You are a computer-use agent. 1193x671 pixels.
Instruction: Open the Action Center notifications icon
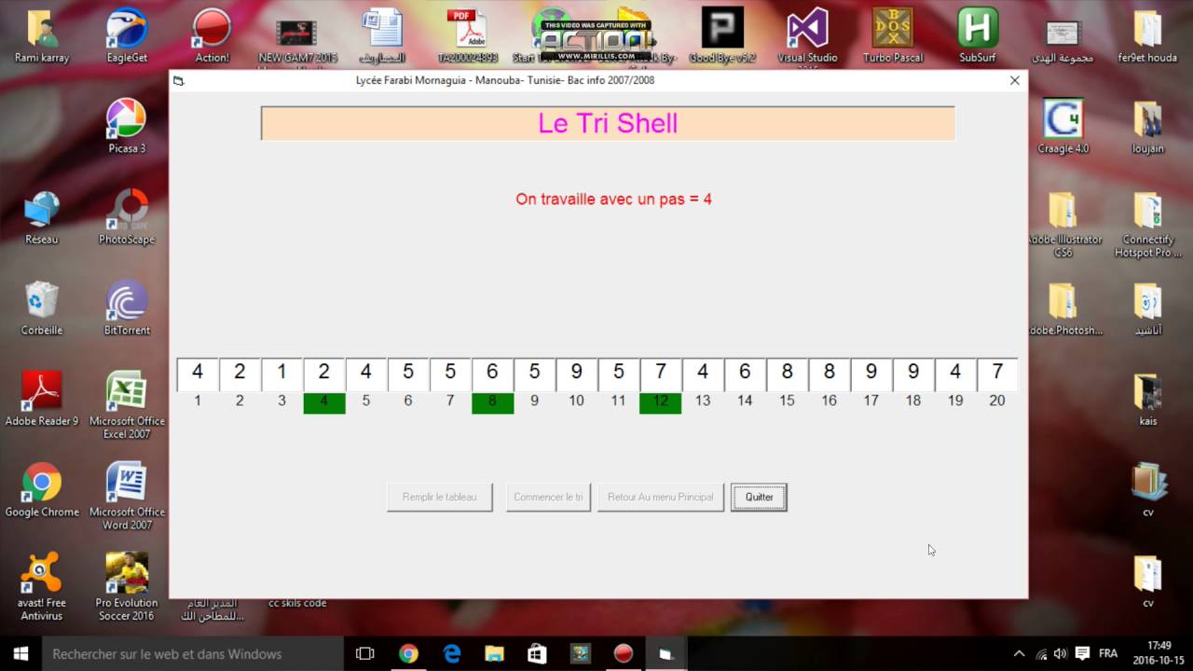click(x=1083, y=653)
